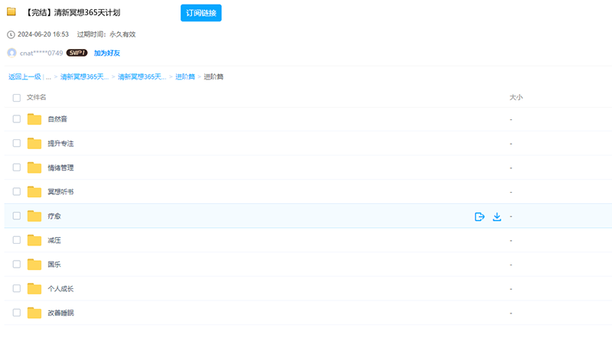Click the 减压 folder icon
Viewport: 612px width, 354px height.
coord(34,240)
